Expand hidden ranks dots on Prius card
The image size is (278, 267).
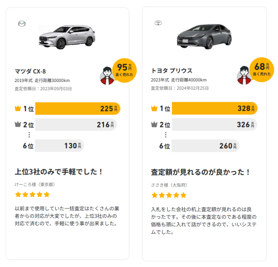point(166,135)
